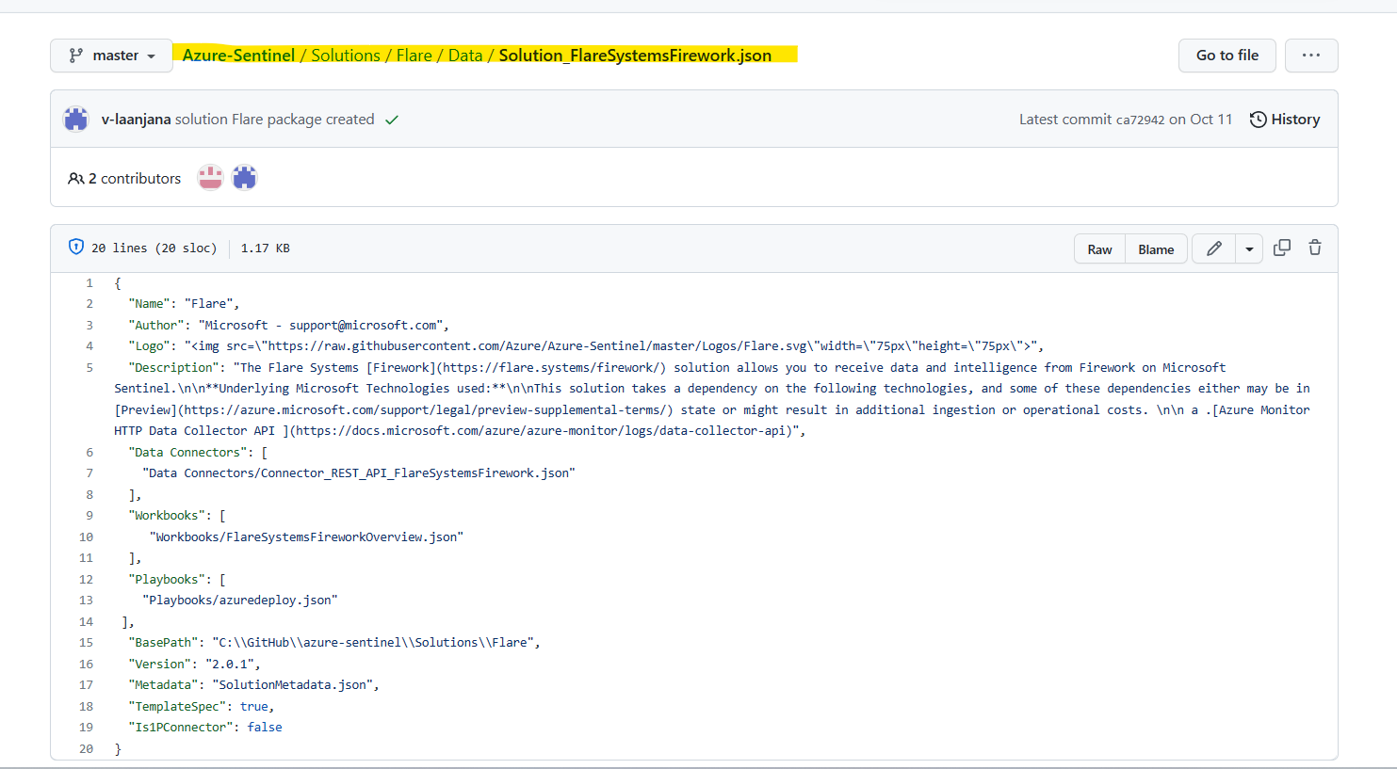Open the Azure-Sentinel breadcrumb link
The width and height of the screenshot is (1397, 769).
click(238, 56)
